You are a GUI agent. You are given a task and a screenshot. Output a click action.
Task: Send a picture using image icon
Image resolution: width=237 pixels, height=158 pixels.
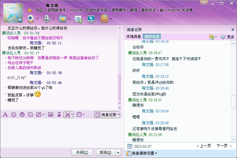coord(51,115)
